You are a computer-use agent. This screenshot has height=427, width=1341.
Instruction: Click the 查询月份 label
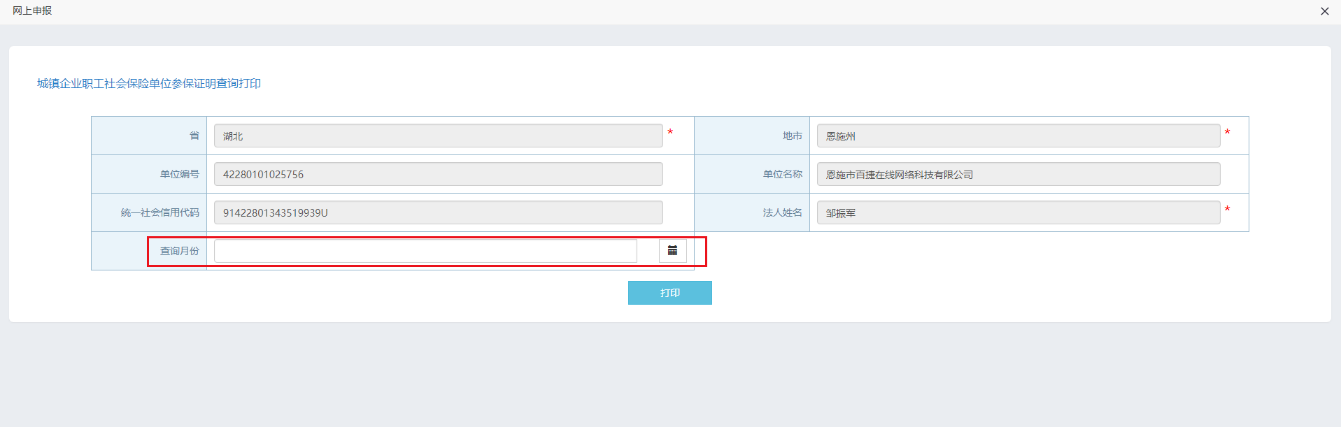[x=179, y=251]
